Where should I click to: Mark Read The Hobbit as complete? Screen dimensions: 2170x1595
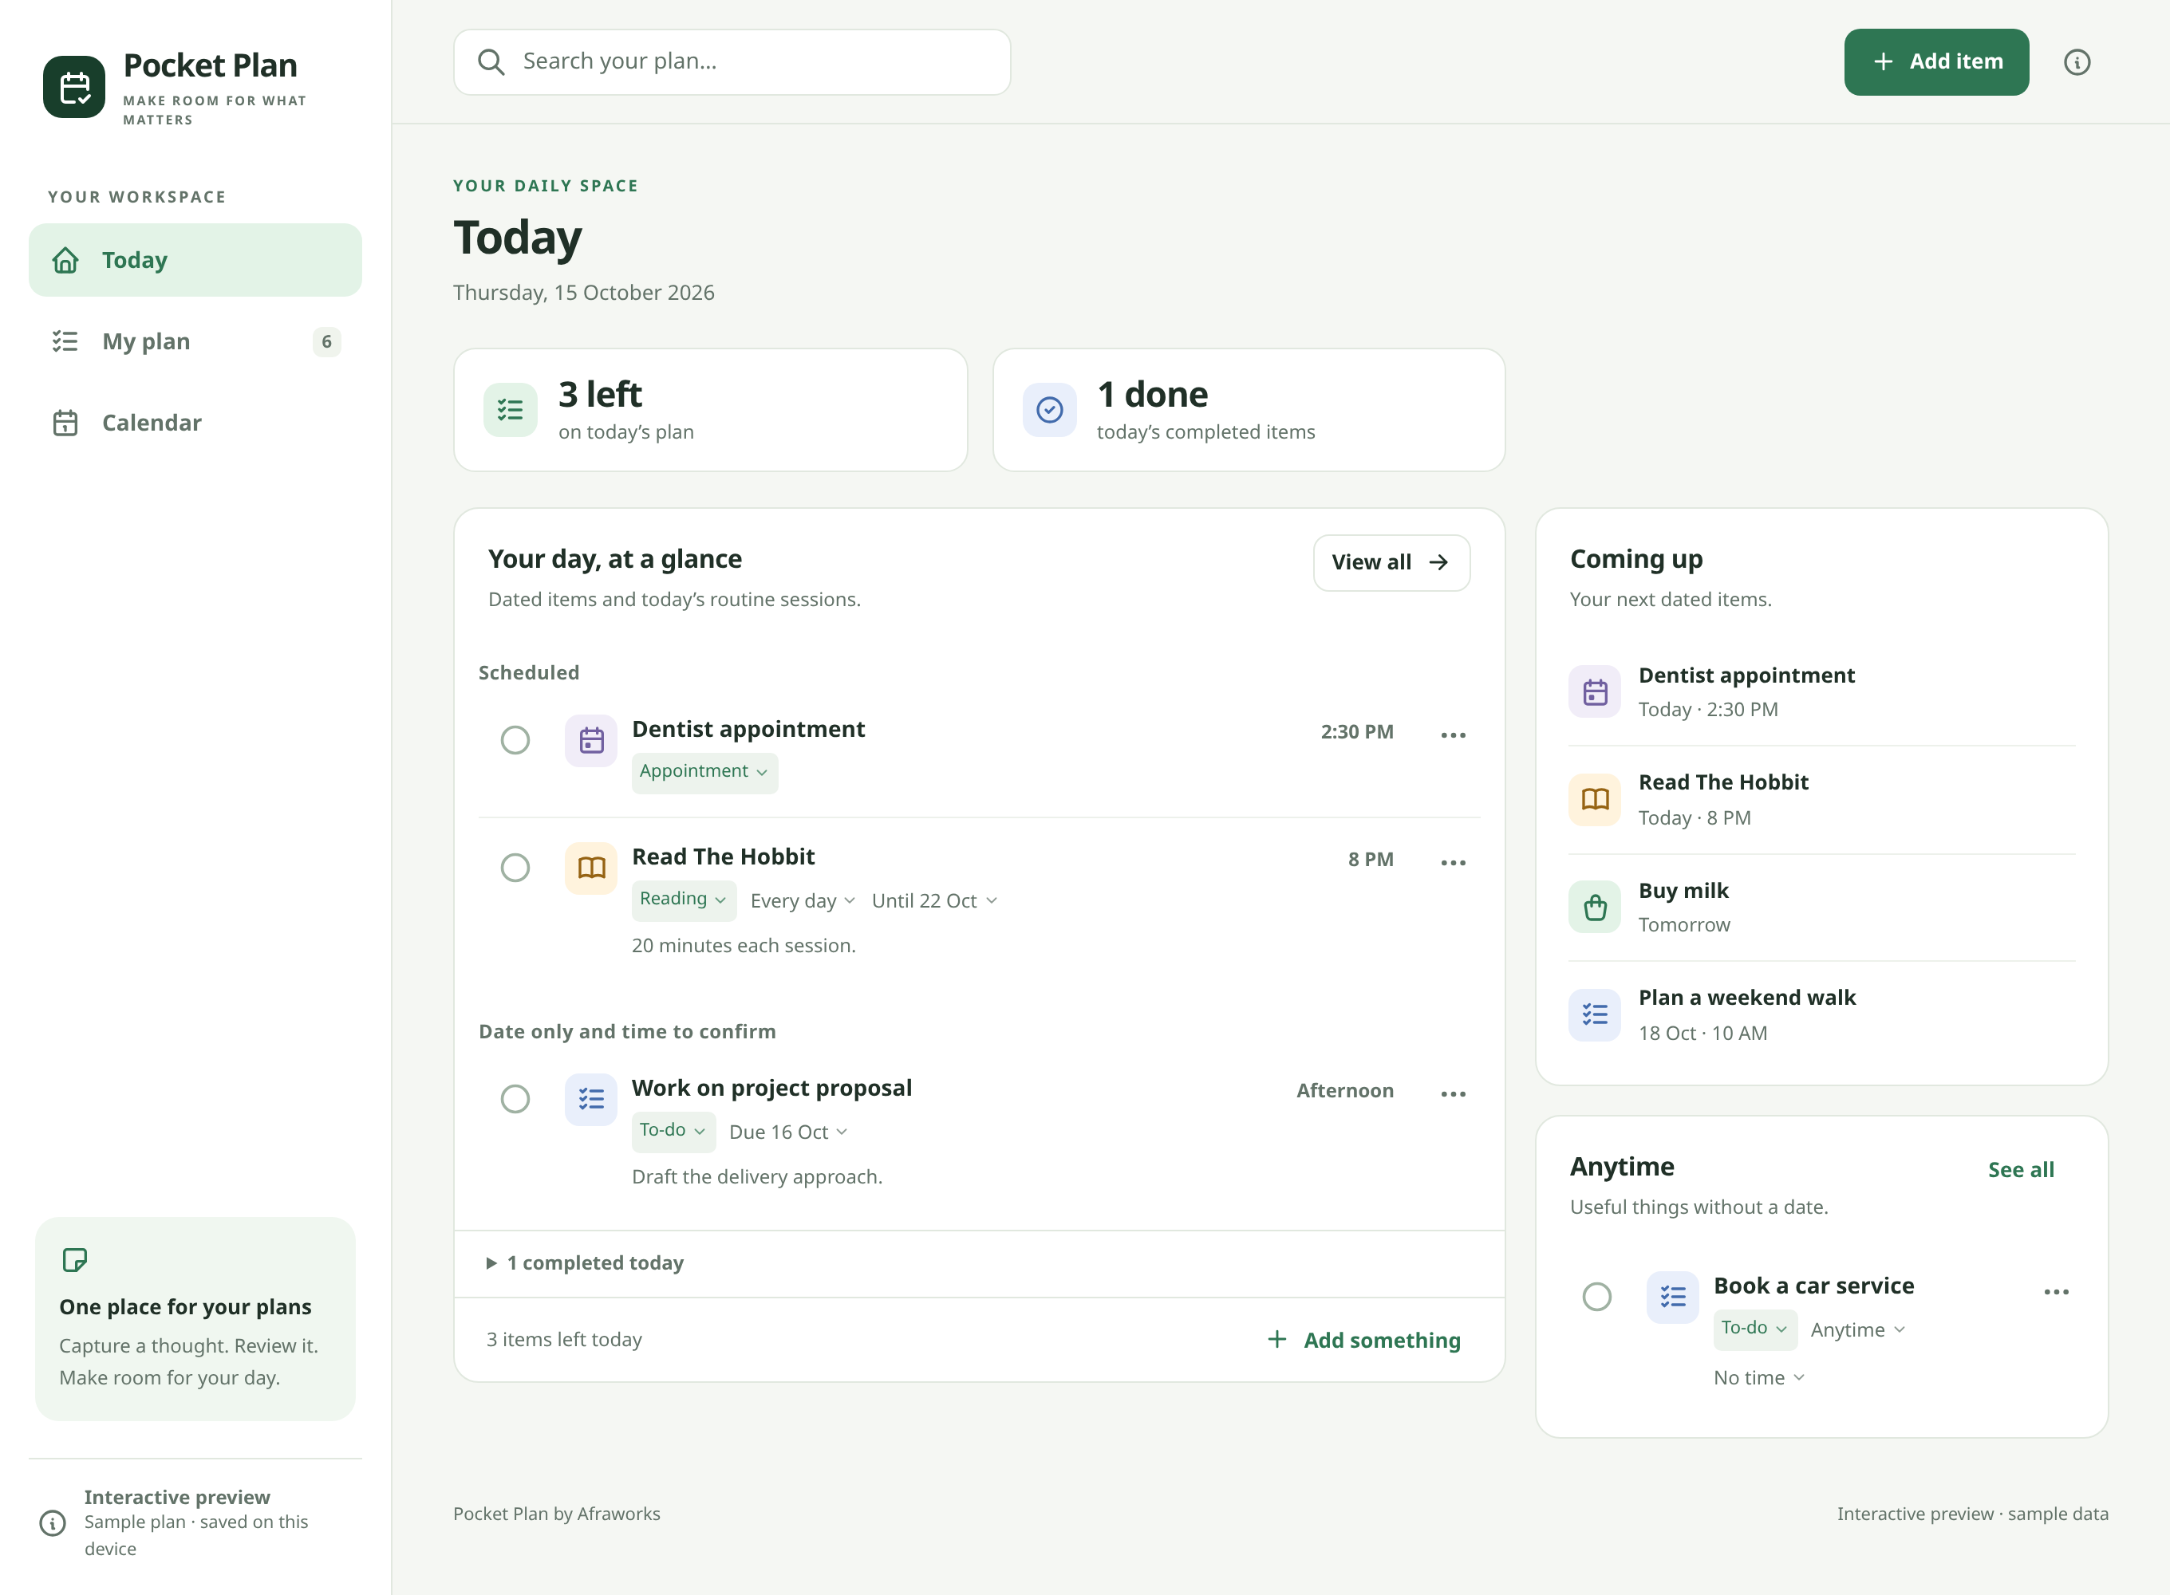(x=515, y=868)
